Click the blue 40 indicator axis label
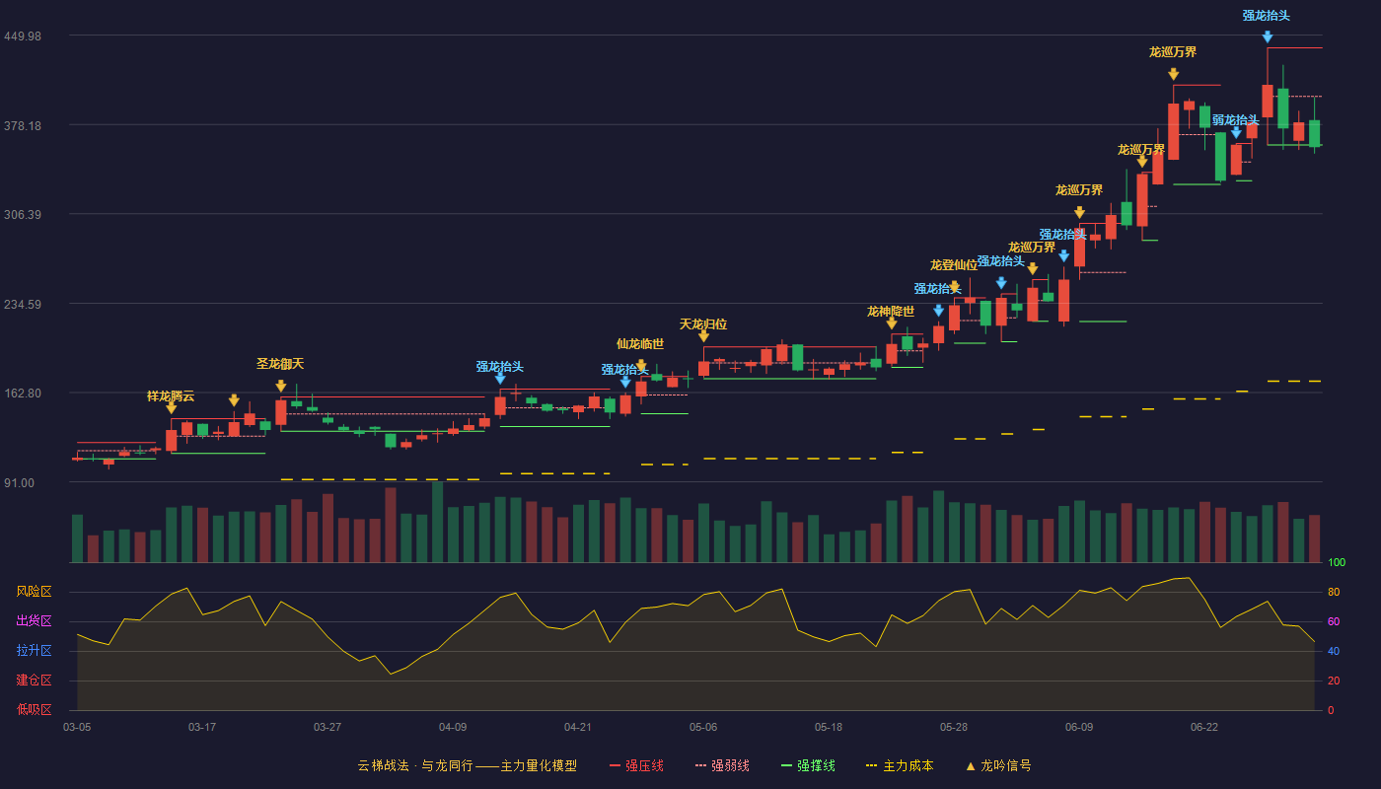This screenshot has height=789, width=1381. pyautogui.click(x=1334, y=652)
